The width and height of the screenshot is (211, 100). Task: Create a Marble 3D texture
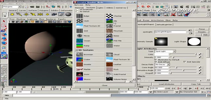[x=90, y=69]
